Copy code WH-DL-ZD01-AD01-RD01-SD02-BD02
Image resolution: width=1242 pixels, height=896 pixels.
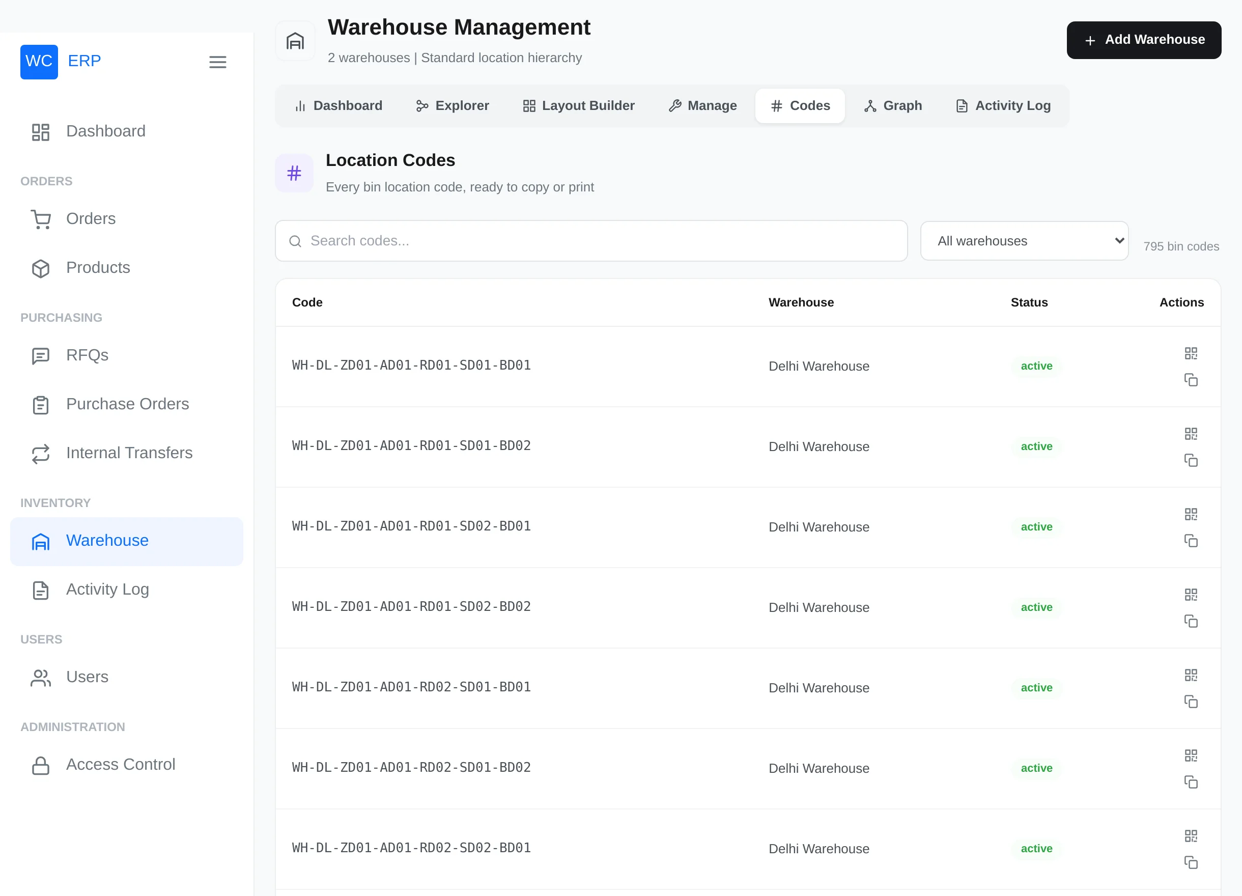(x=1191, y=622)
